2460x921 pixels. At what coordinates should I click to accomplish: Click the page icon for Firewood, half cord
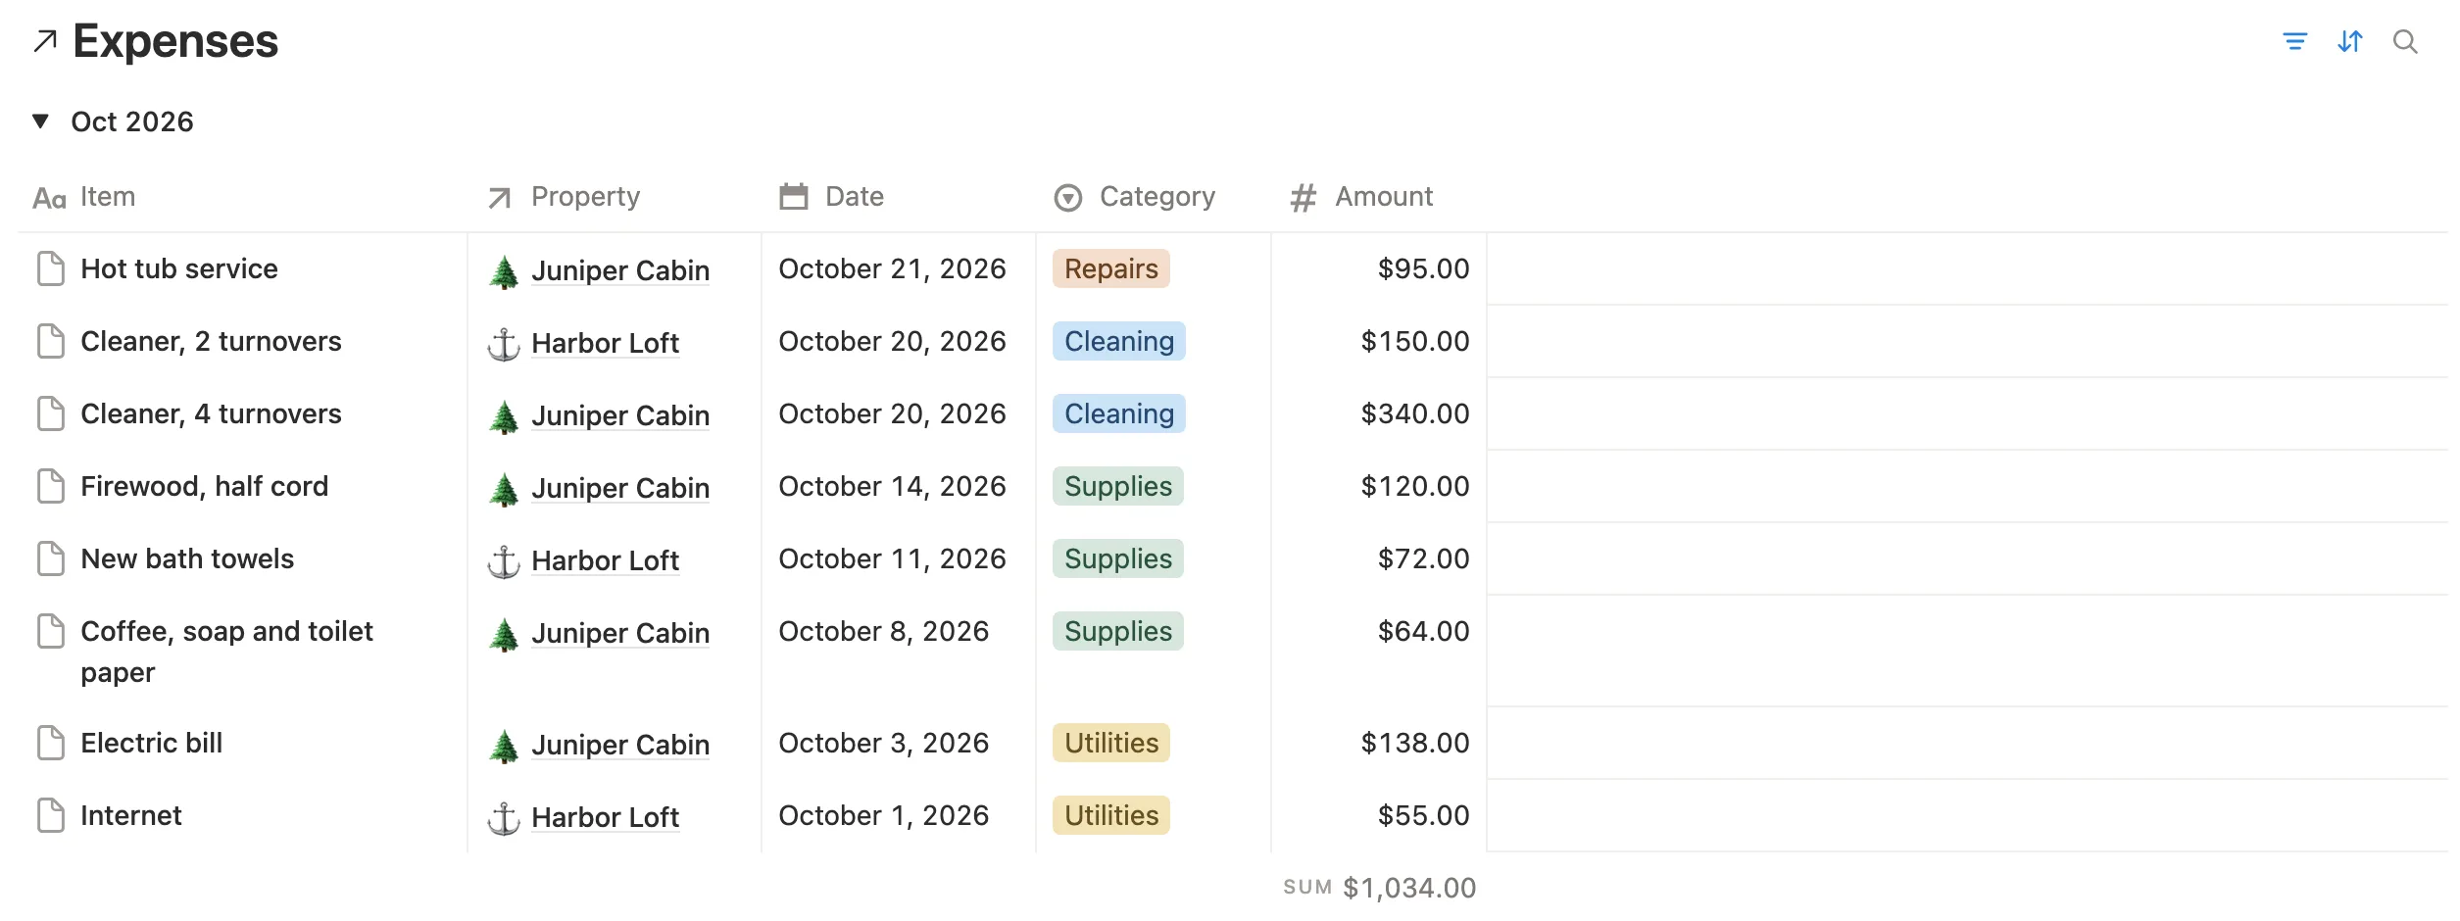[51, 486]
